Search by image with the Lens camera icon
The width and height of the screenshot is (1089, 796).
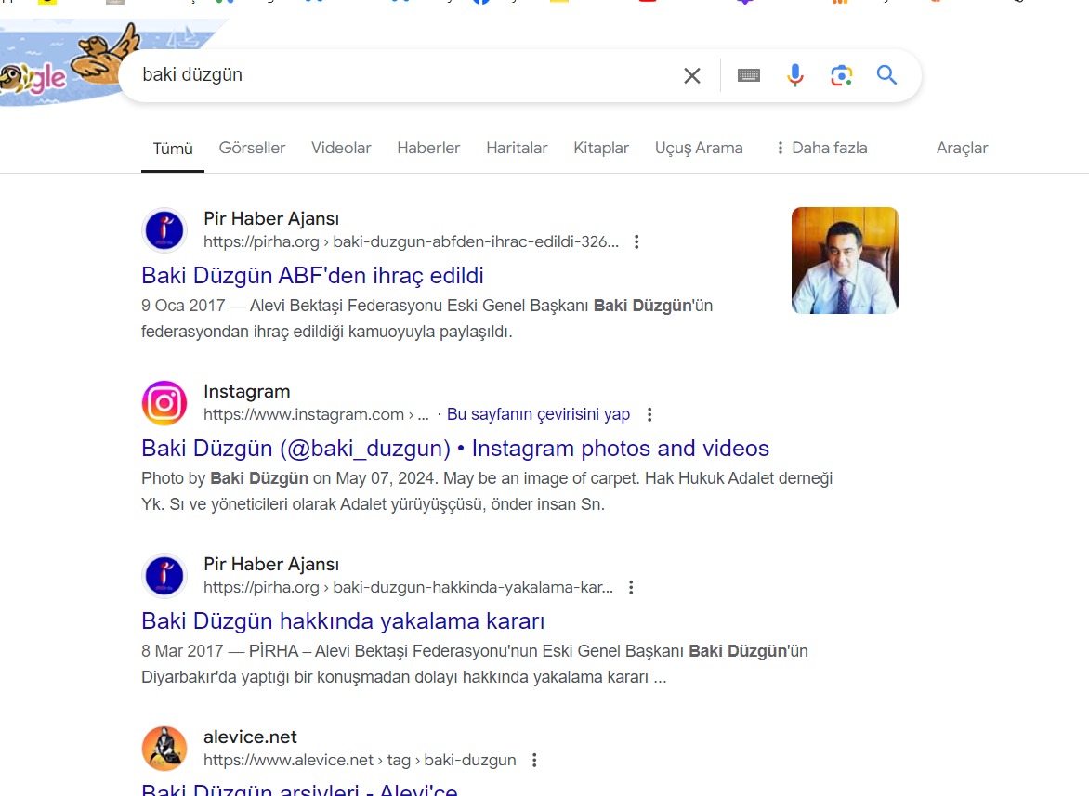click(841, 75)
